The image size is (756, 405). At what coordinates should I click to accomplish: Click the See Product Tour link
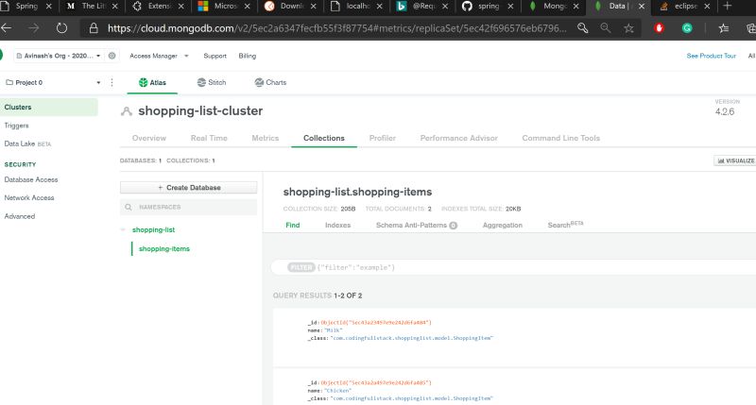(x=712, y=56)
